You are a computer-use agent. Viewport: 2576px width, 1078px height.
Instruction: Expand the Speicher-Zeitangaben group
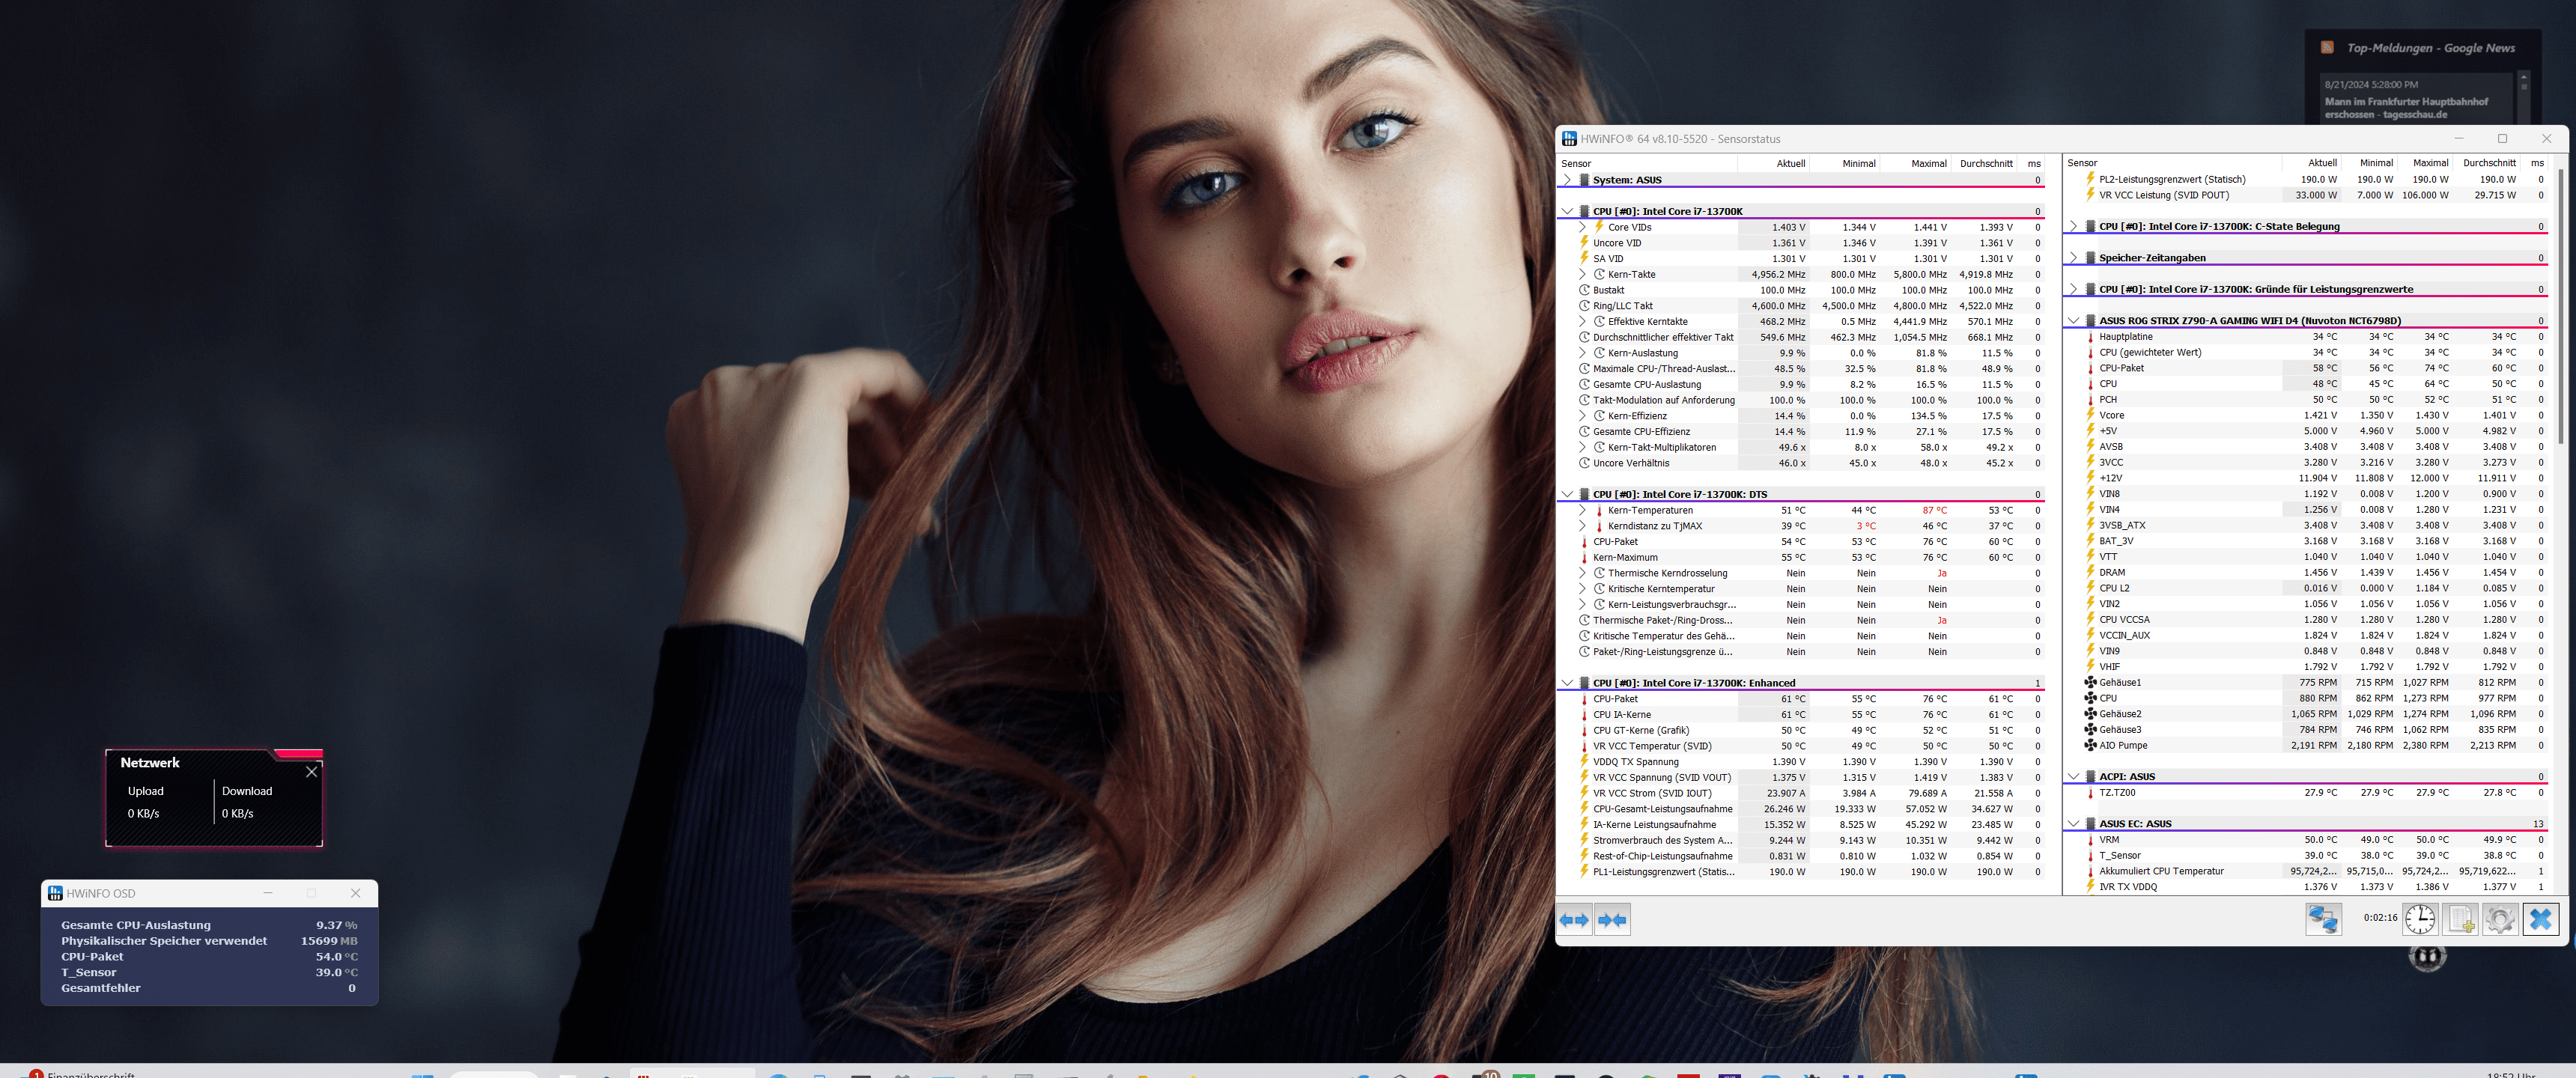(2073, 258)
